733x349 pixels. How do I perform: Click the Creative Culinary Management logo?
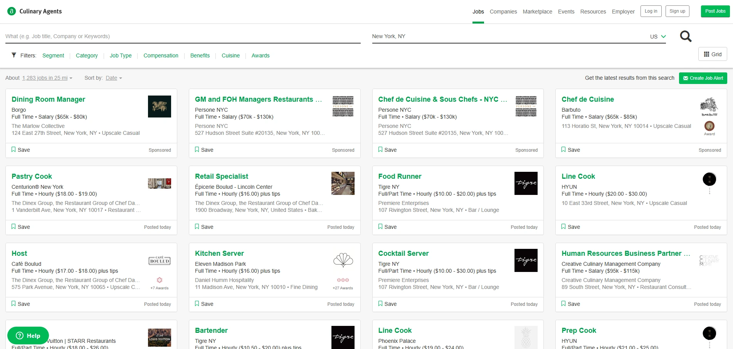[x=709, y=260]
